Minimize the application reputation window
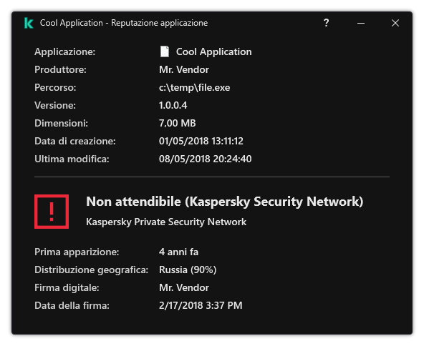424x346 pixels. click(361, 23)
